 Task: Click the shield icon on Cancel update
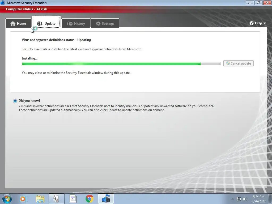(x=228, y=63)
